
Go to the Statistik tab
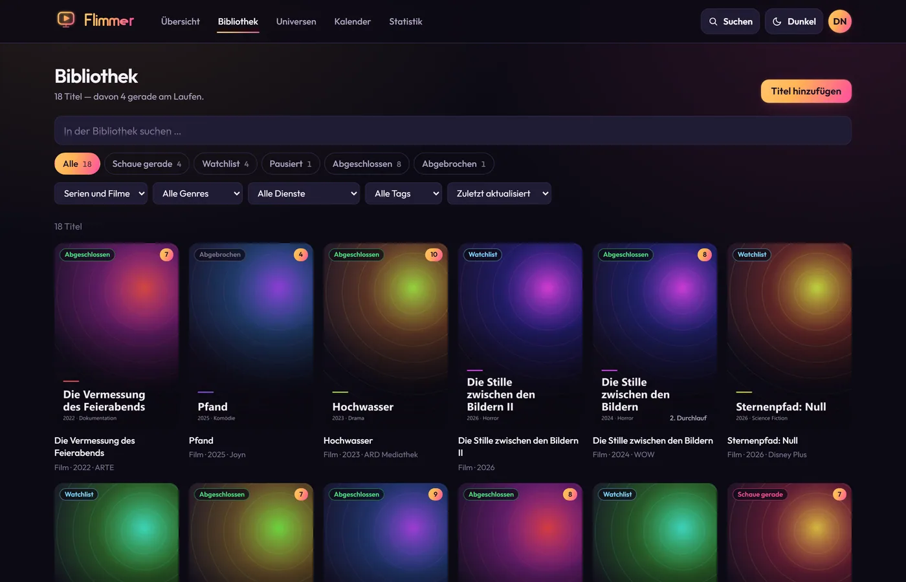tap(406, 21)
